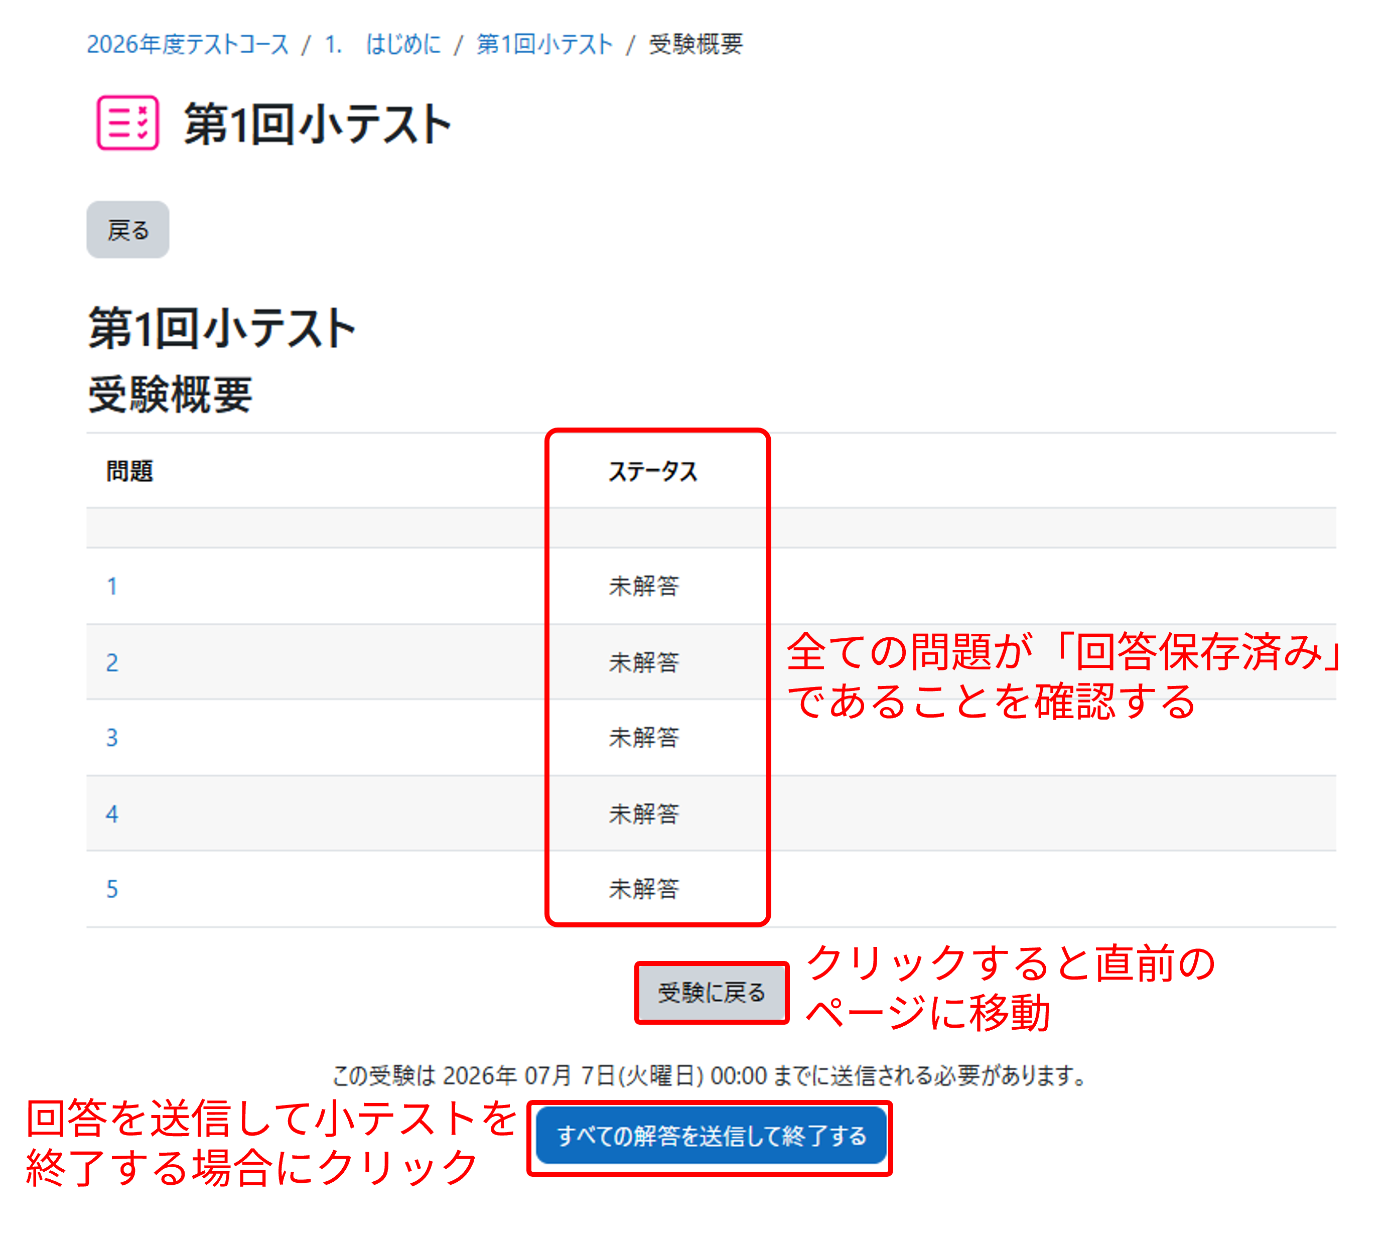Click the ステータス column header
The width and height of the screenshot is (1390, 1242).
click(653, 472)
